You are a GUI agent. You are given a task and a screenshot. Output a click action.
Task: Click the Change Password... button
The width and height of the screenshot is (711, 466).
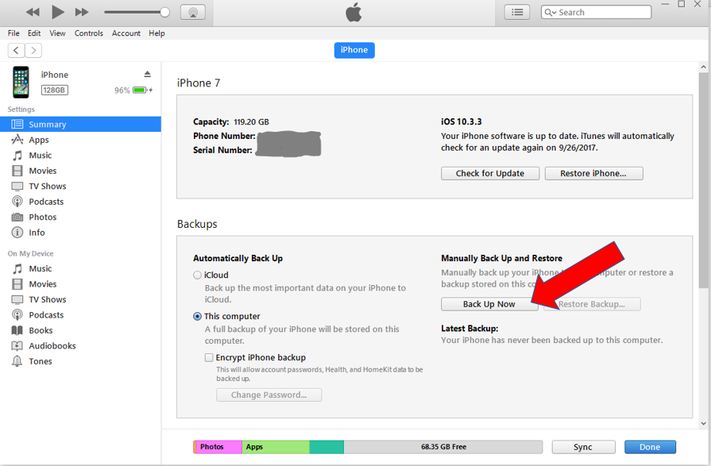(269, 395)
